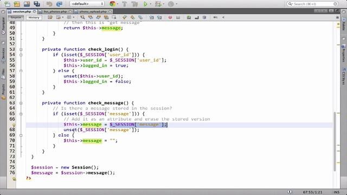Click the New File toolbar icon
347x195 pixels.
7,4
